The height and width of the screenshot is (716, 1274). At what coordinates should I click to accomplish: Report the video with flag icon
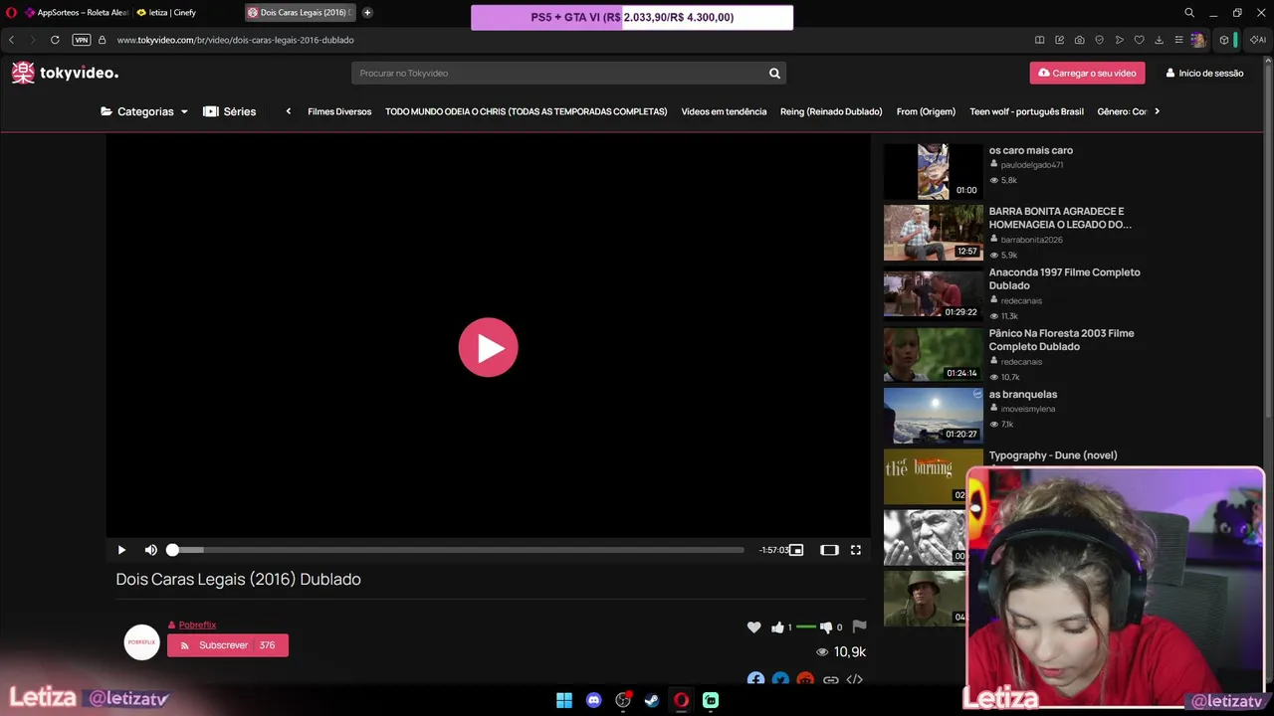pos(860,626)
